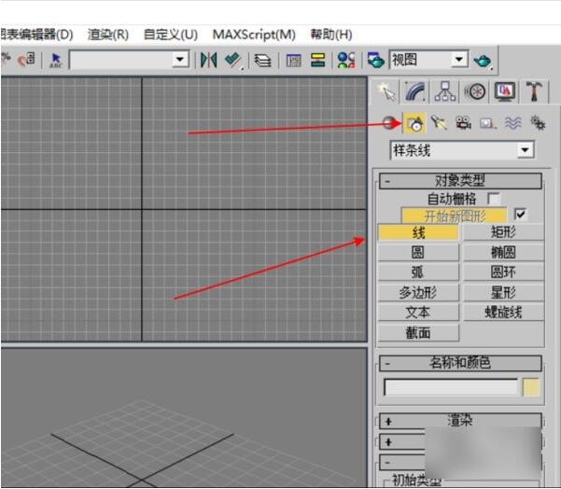Enable the 自动栅格 checkbox
561x489 pixels.
[x=494, y=199]
